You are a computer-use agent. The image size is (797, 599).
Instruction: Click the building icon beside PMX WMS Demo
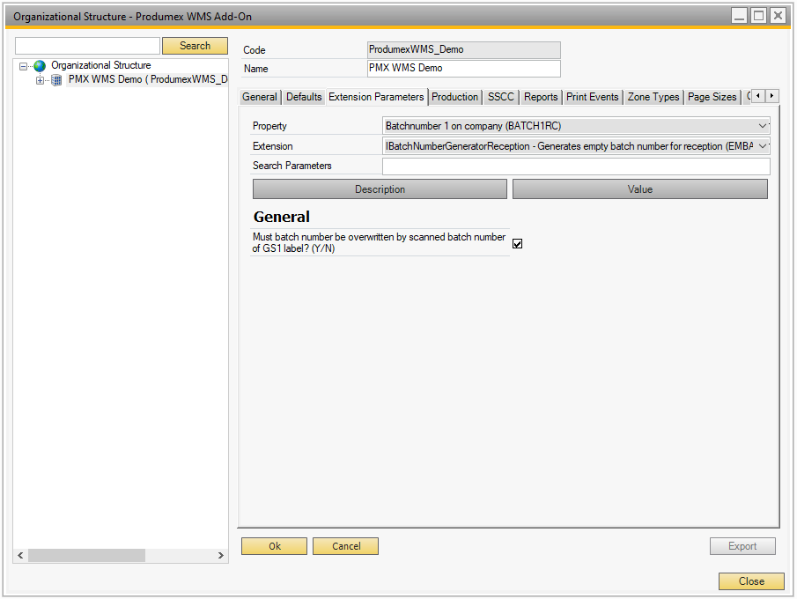coord(56,80)
